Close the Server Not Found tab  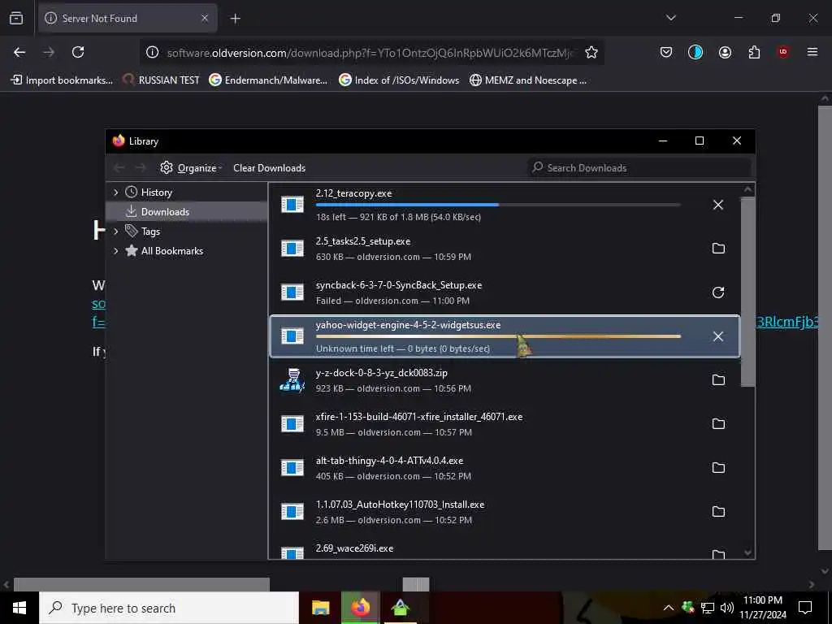[x=204, y=18]
